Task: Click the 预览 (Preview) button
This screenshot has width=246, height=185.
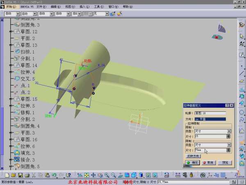Action: 224,162
